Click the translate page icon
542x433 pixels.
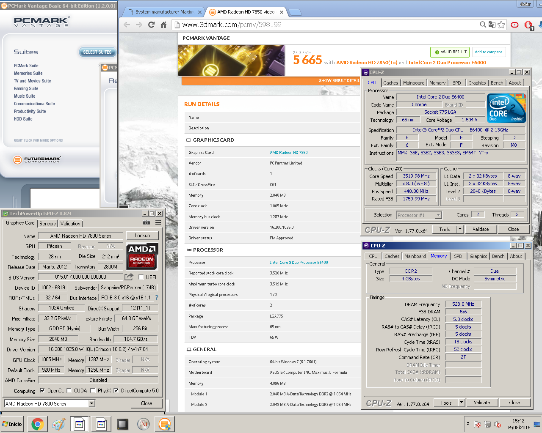pos(492,25)
